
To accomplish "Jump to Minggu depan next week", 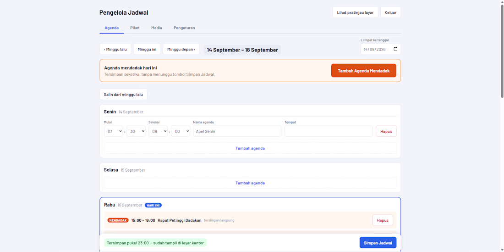I will pos(181,49).
